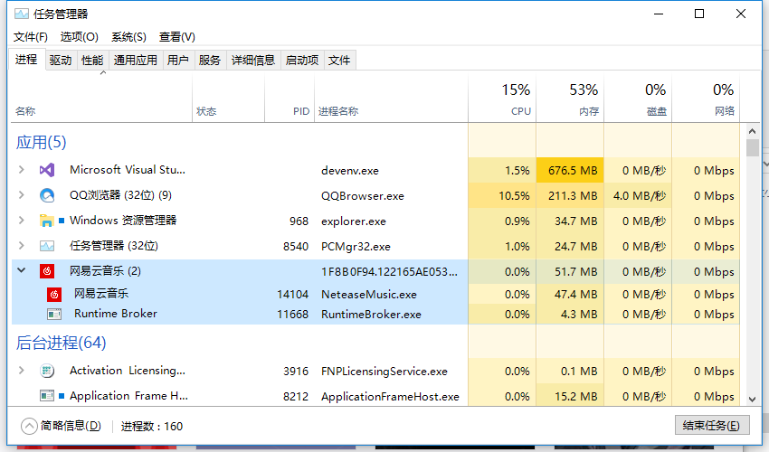
Task: Click the scrollbar up arrow
Action: (x=753, y=131)
